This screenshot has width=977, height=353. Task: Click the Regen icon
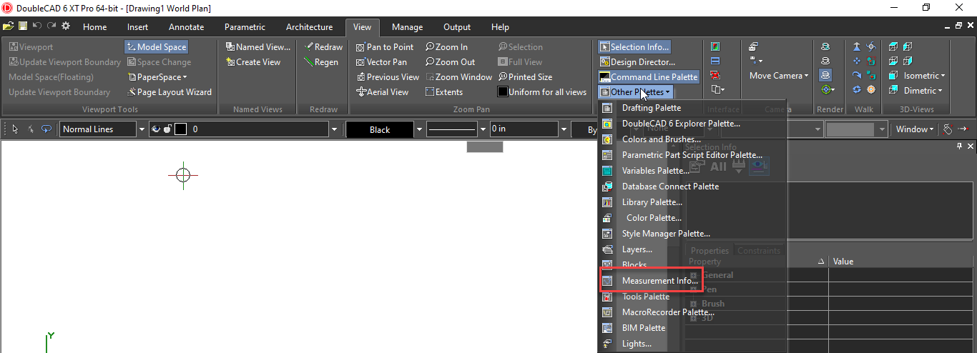321,62
